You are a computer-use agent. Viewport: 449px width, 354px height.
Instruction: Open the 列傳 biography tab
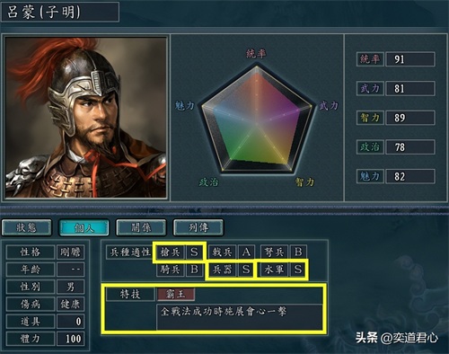pyautogui.click(x=198, y=228)
